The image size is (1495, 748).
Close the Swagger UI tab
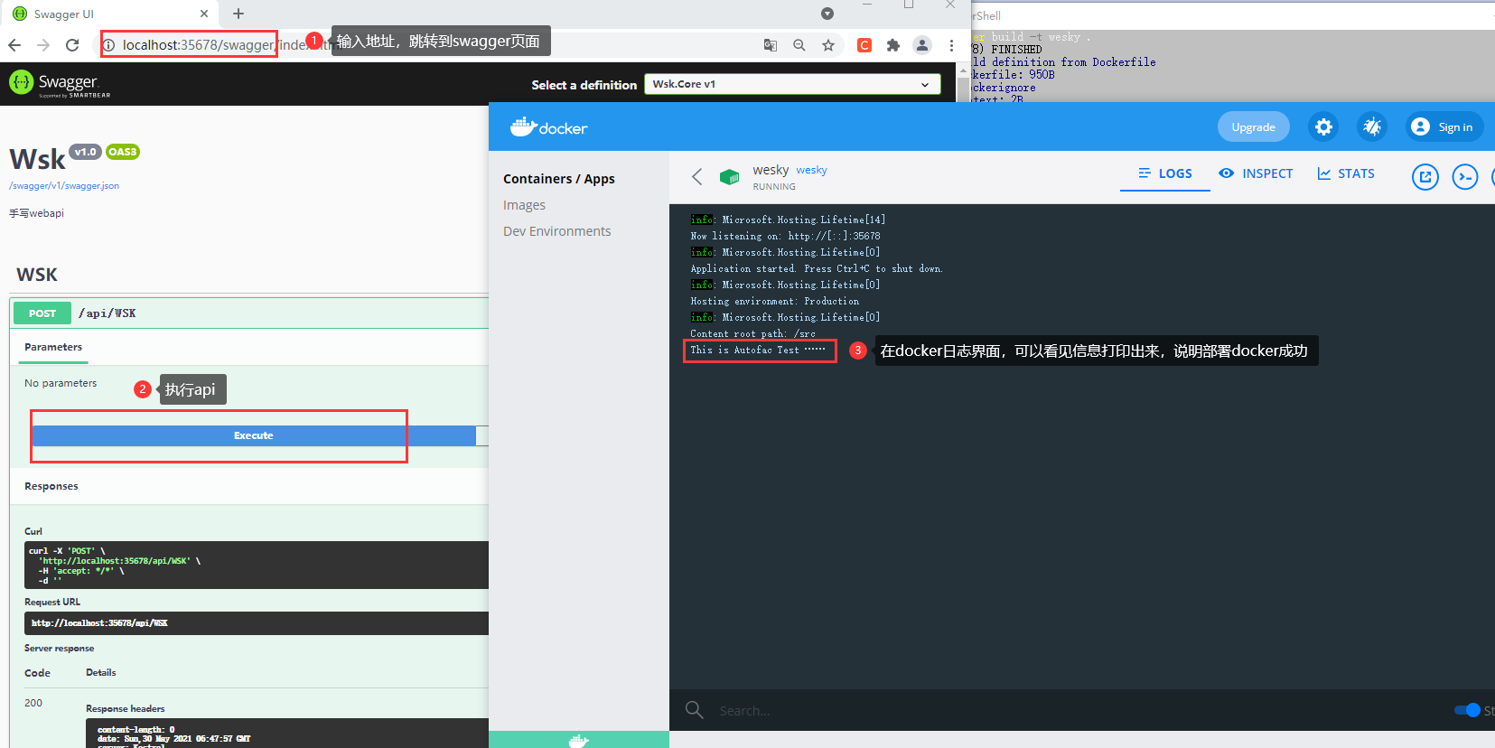204,14
